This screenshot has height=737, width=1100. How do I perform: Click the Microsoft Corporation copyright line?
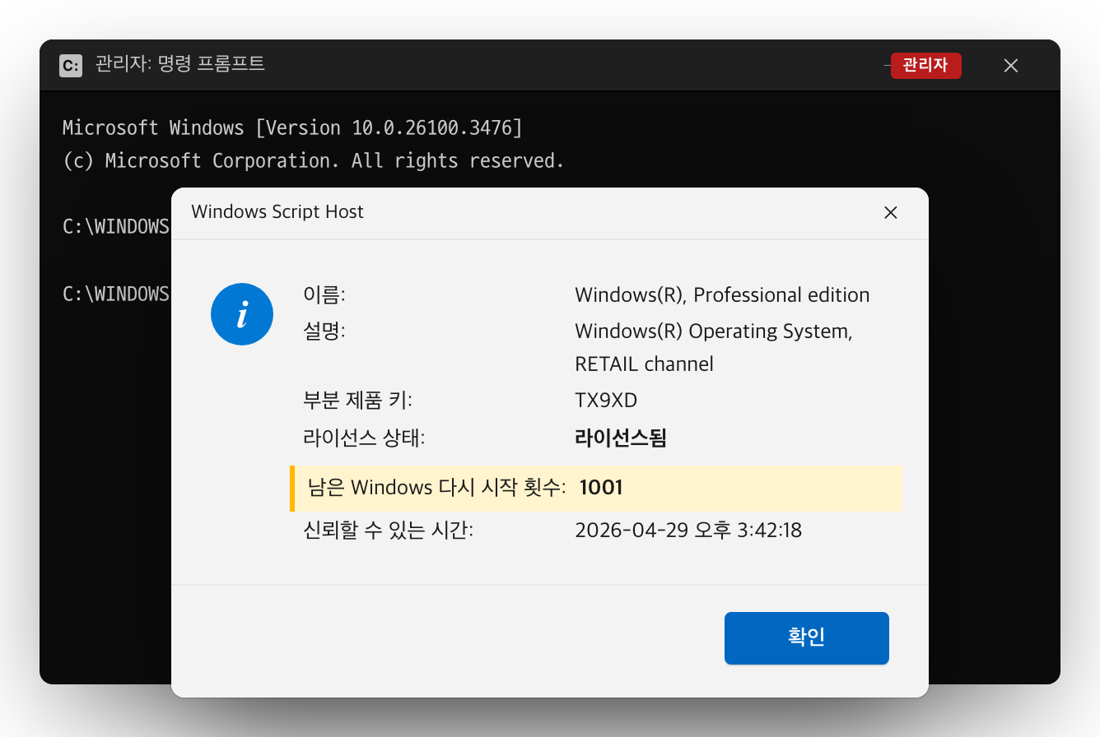[x=314, y=160]
